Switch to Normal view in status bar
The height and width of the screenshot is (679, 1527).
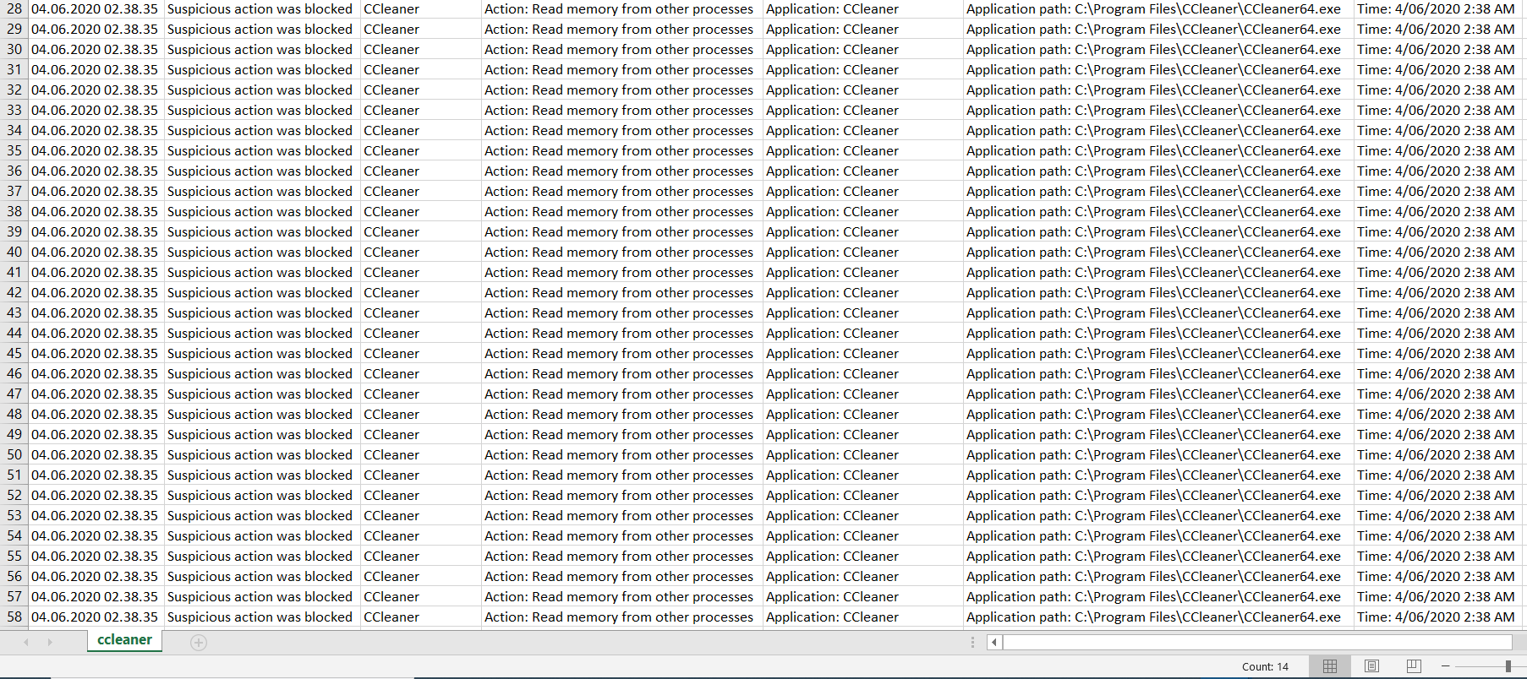(1330, 666)
